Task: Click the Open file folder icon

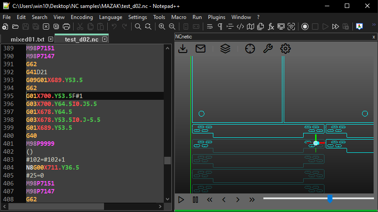Action: click(x=15, y=26)
